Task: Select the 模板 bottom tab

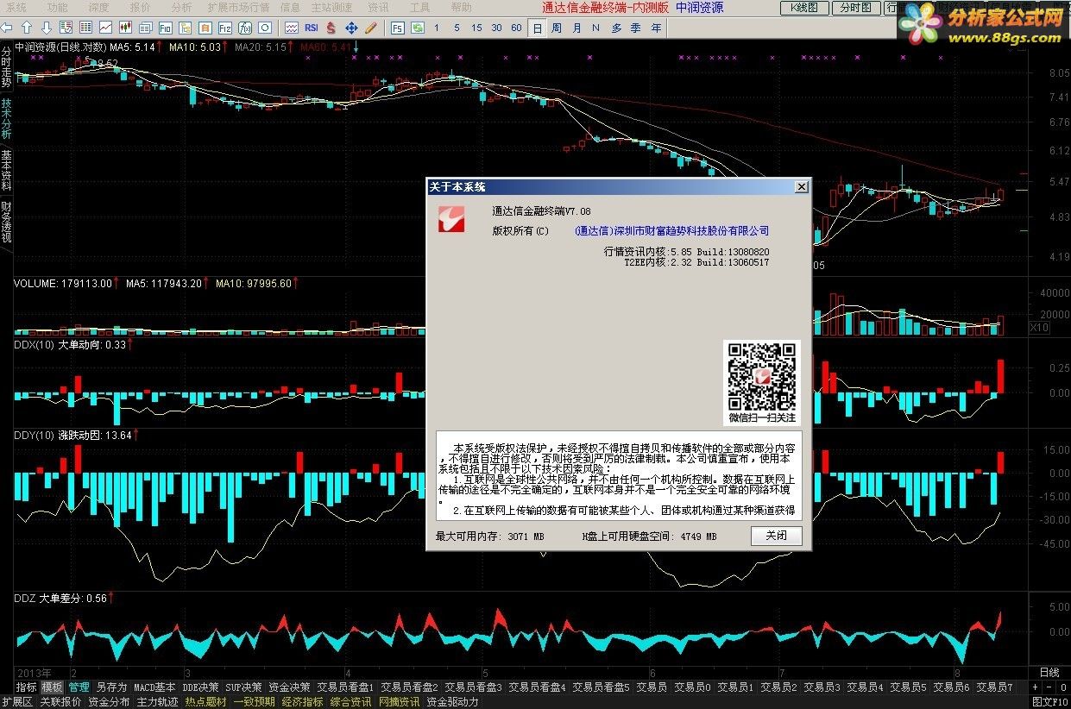Action: [x=53, y=687]
